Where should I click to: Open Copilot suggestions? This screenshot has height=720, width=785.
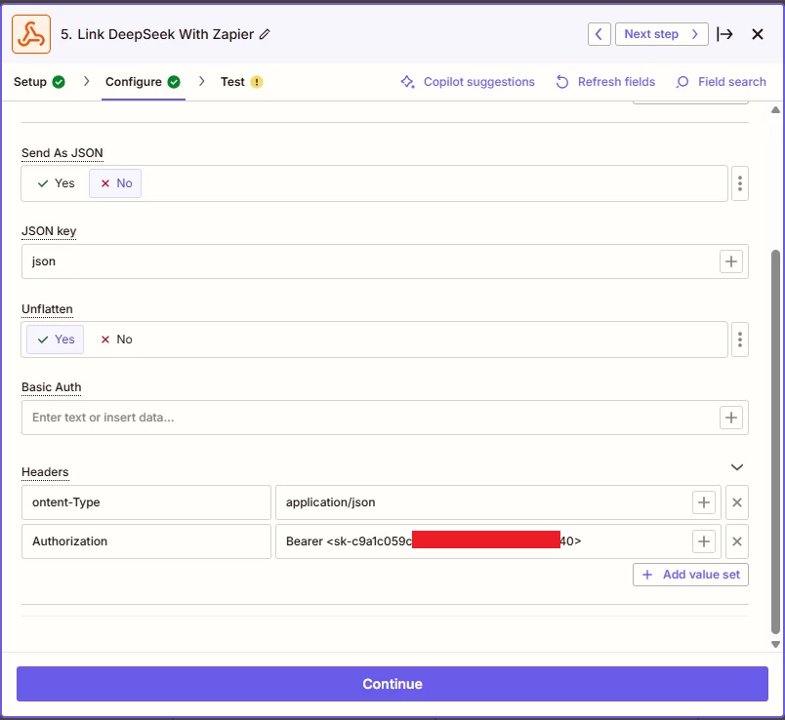tap(468, 82)
